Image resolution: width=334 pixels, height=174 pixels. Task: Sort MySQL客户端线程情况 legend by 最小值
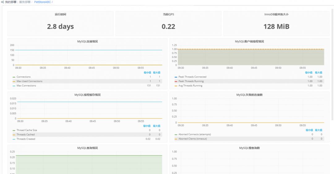(309, 73)
